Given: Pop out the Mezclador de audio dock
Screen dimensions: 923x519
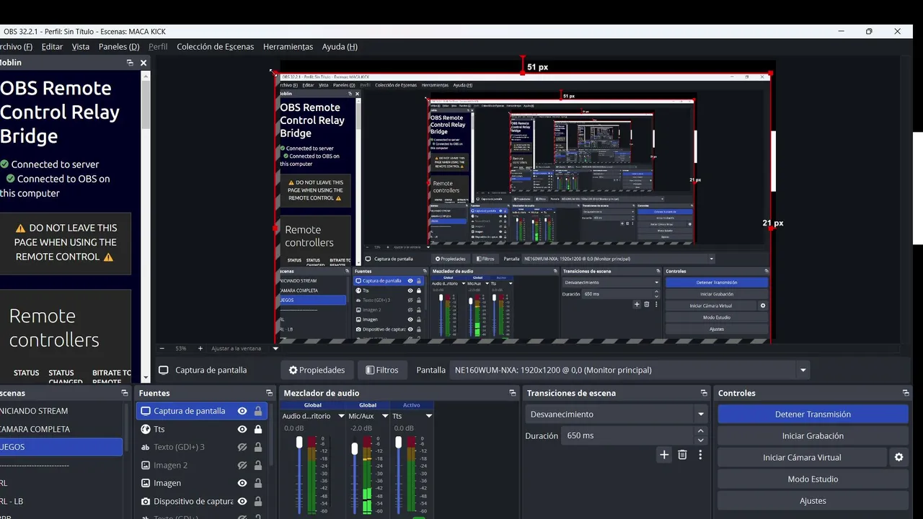Looking at the screenshot, I should [x=513, y=393].
